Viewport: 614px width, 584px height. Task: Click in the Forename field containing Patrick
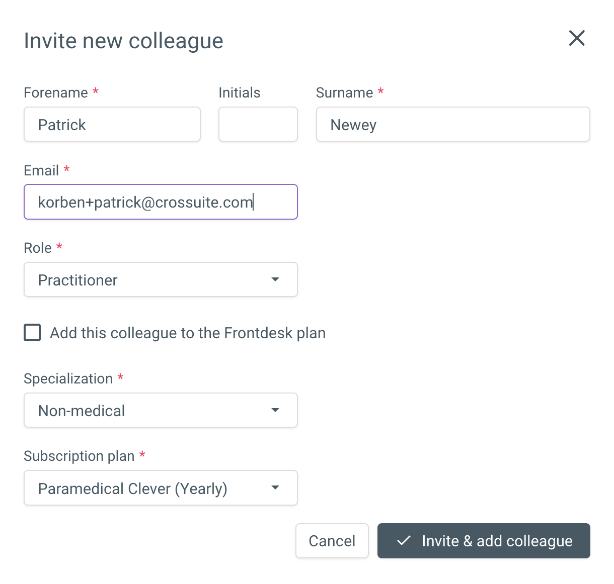point(112,124)
